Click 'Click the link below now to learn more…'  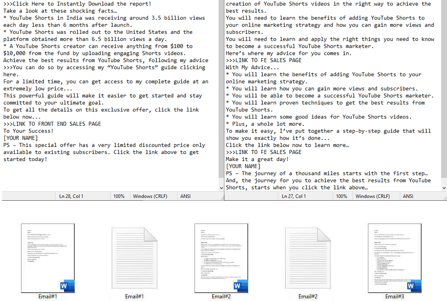[287, 145]
